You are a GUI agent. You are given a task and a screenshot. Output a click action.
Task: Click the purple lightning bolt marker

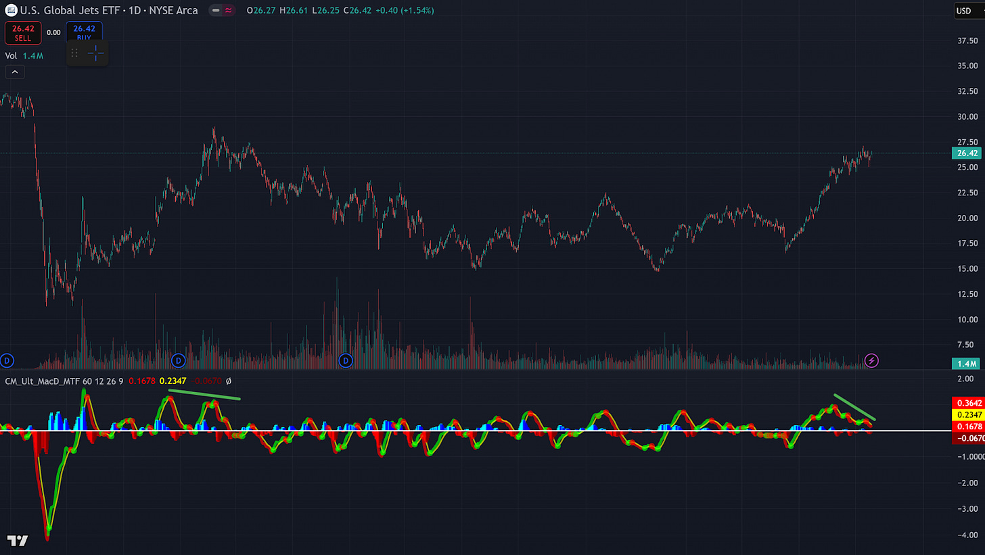pyautogui.click(x=872, y=360)
